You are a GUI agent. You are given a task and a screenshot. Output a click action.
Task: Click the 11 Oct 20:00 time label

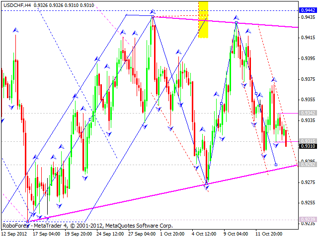(x=269, y=234)
